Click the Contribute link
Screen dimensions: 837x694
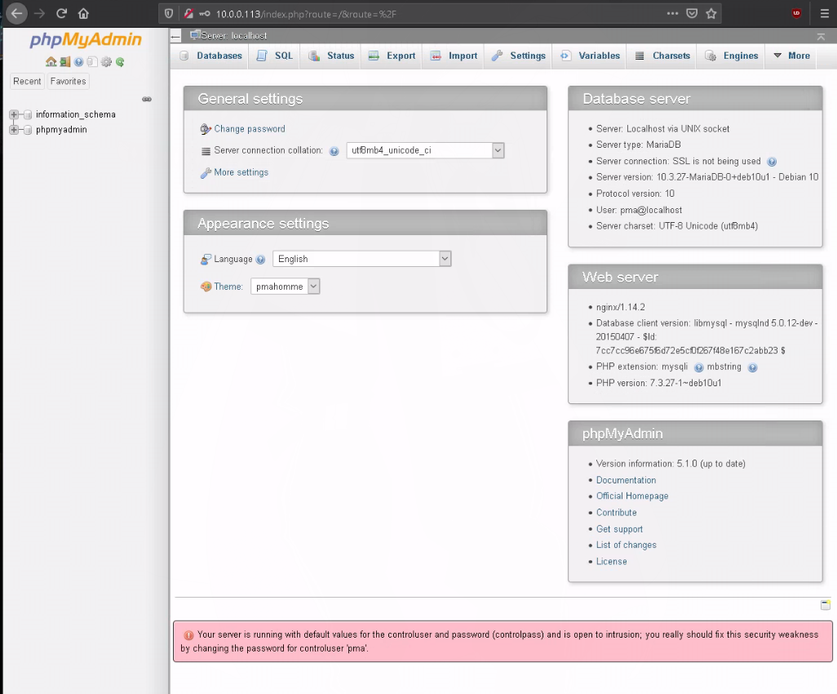pyautogui.click(x=616, y=513)
